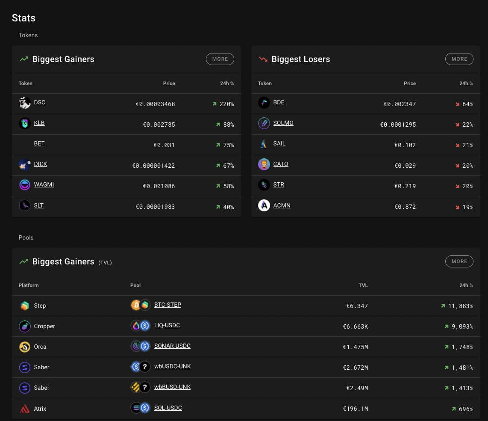Open the SONAR-USDC pool link
The image size is (488, 421).
(x=172, y=346)
